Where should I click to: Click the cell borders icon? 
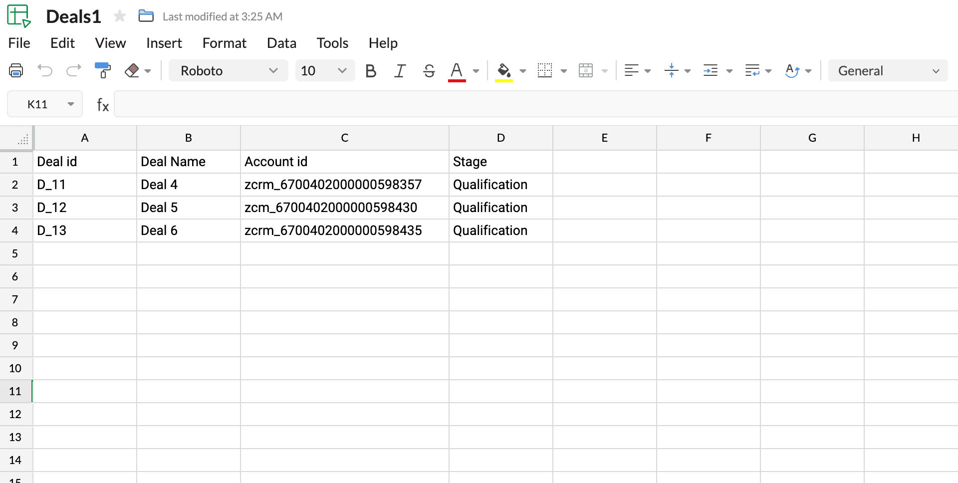(545, 71)
